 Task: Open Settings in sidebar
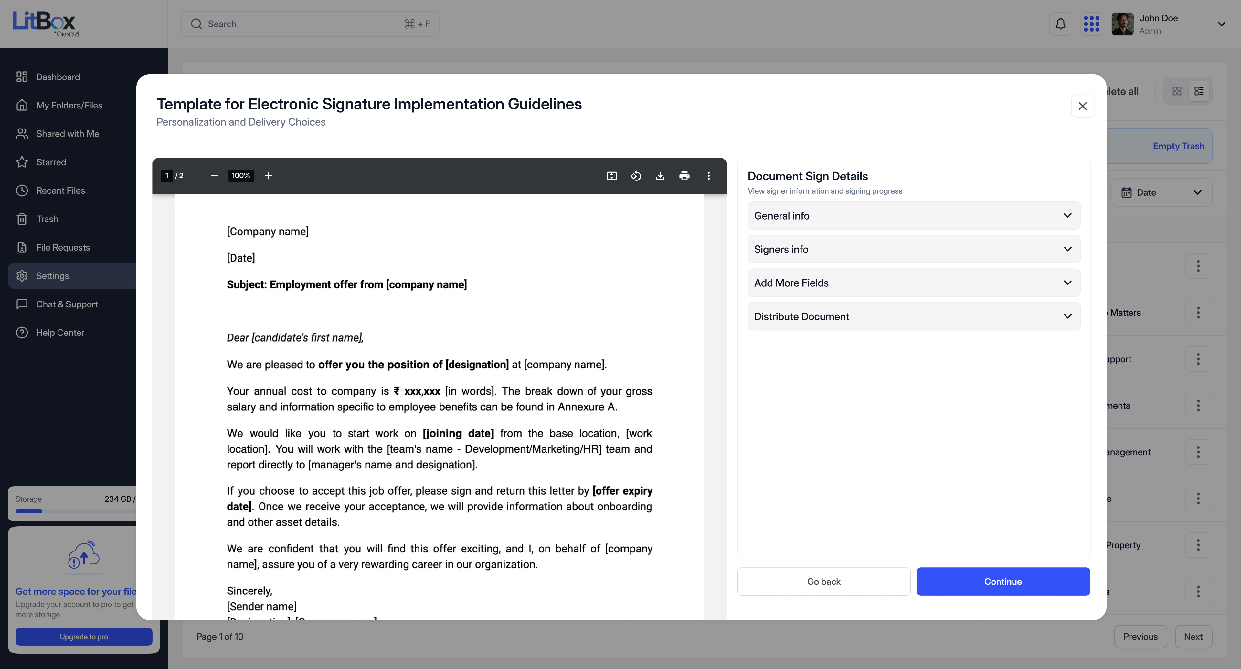[x=72, y=276]
